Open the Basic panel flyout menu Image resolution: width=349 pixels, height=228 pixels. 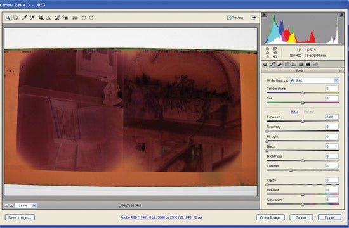coord(341,71)
